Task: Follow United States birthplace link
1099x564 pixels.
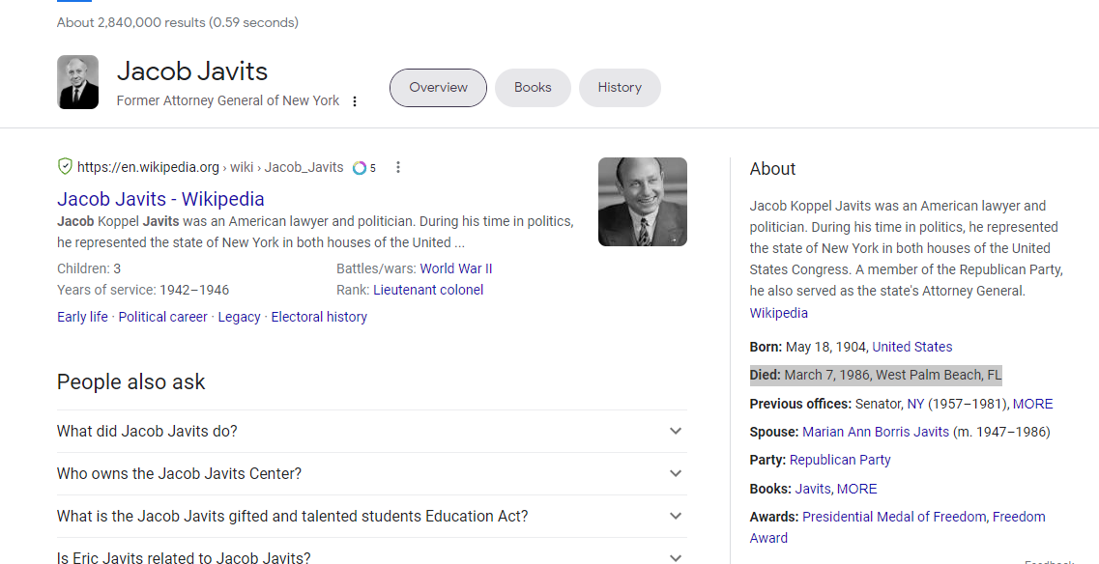Action: click(x=911, y=347)
